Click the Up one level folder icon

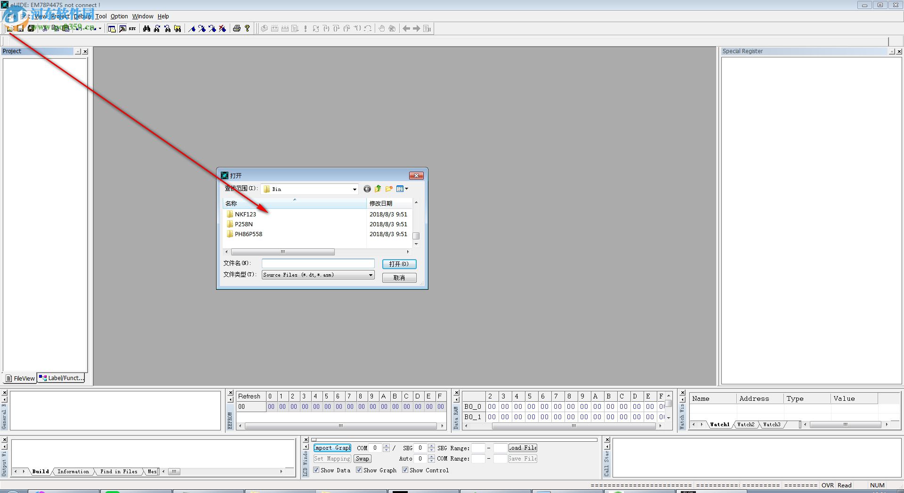(378, 189)
